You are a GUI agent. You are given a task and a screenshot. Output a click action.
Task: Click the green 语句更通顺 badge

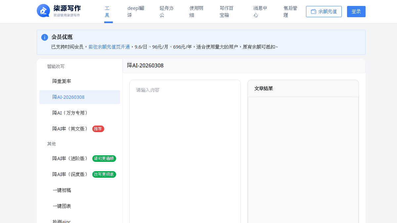[104, 159]
